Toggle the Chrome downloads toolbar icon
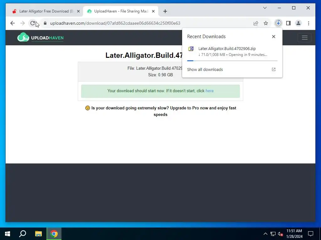 (x=278, y=23)
